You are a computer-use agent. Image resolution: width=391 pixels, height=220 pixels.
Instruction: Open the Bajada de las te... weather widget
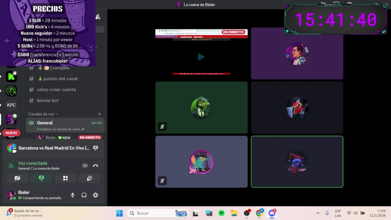point(24,213)
